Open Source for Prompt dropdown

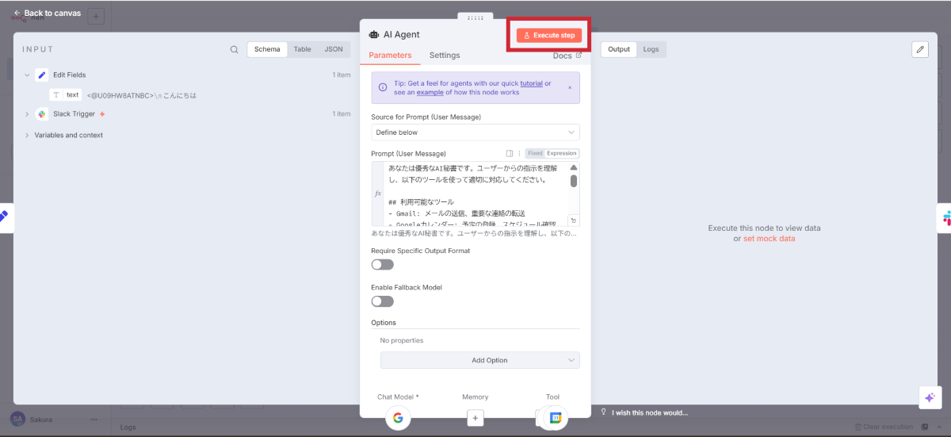[475, 132]
